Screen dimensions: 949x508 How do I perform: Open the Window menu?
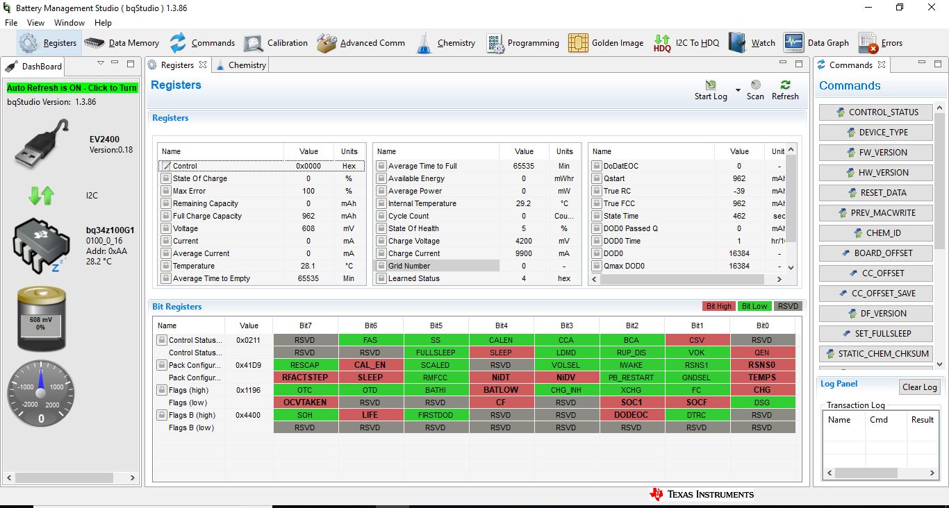coord(69,23)
